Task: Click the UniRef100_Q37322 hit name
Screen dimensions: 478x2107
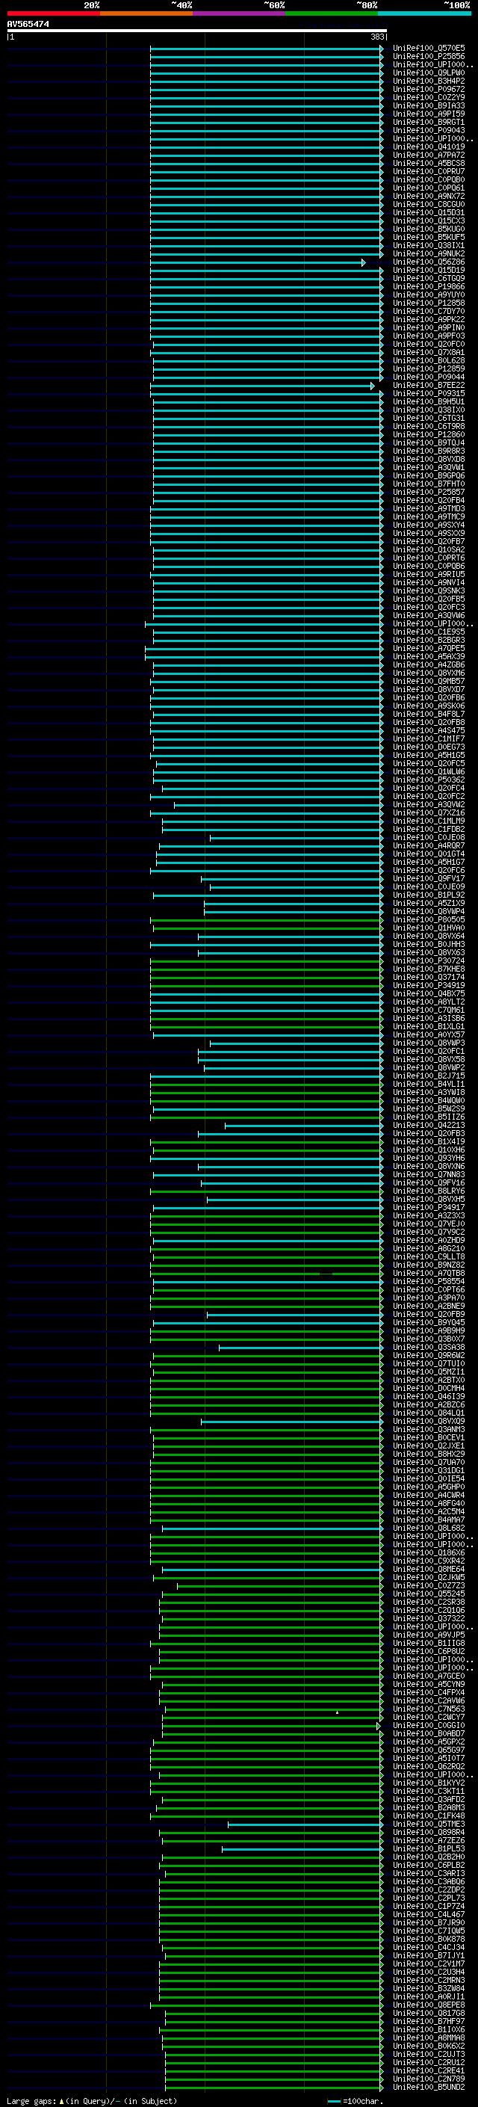Action: point(429,1618)
